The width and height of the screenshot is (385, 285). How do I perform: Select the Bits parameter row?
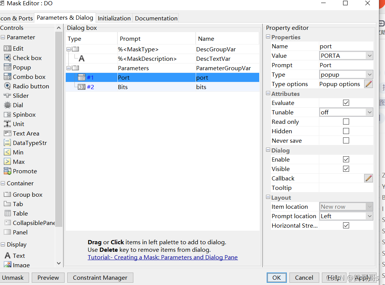coord(162,87)
